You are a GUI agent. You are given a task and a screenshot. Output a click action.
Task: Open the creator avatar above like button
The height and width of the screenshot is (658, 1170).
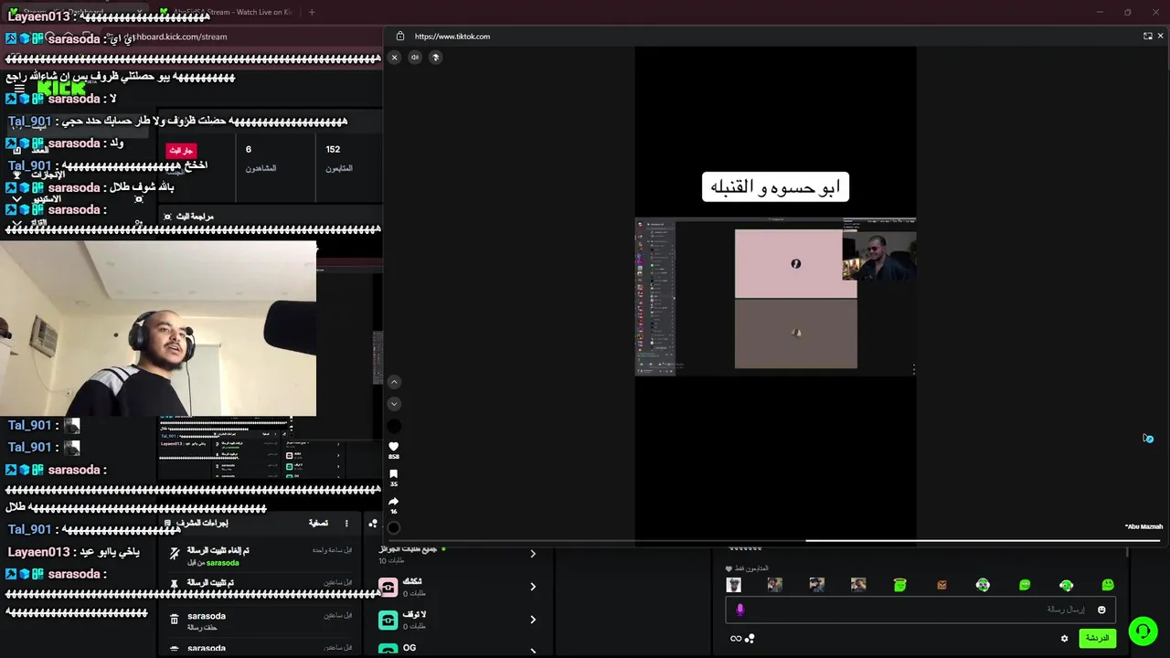[394, 426]
